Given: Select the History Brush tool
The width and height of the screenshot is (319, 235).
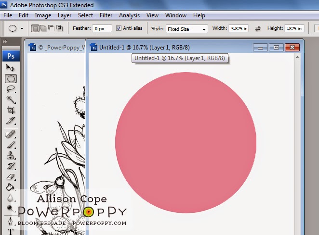Looking at the screenshot, I should click(x=11, y=166).
